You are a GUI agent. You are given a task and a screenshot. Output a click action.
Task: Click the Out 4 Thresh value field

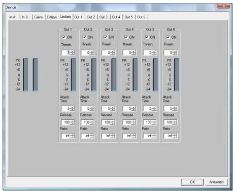pyautogui.click(x=127, y=53)
